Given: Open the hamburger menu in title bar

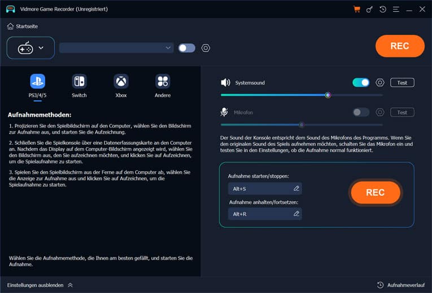Looking at the screenshot, I should (x=396, y=10).
